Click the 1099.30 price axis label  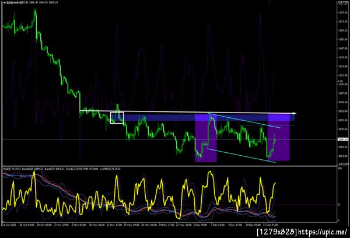click(342, 102)
